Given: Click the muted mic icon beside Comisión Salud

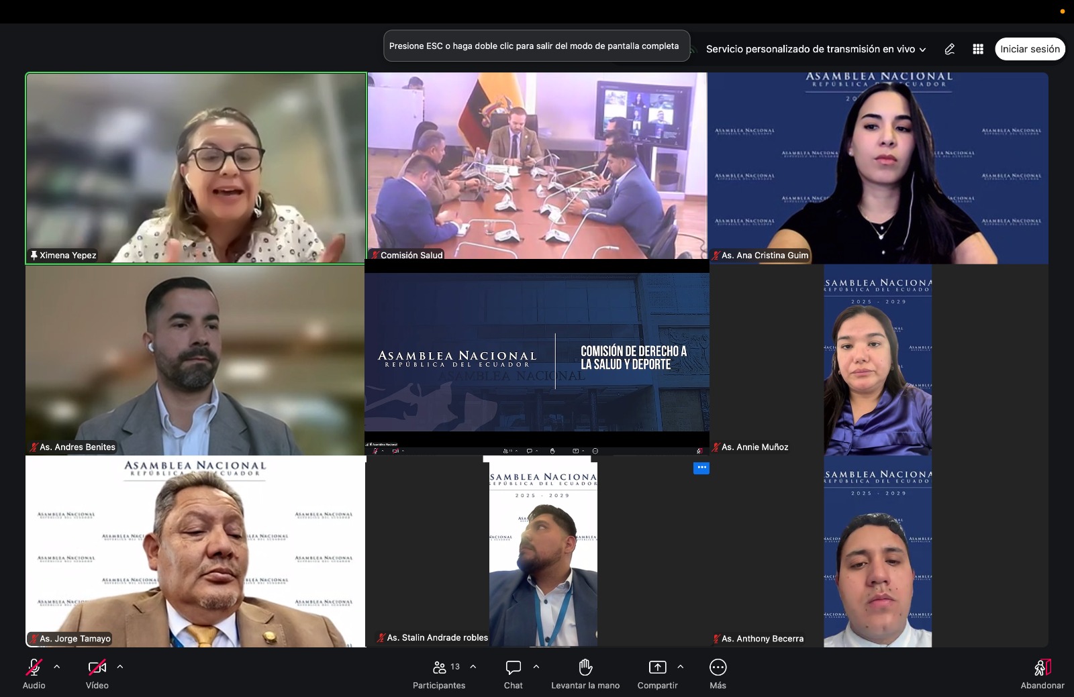Looking at the screenshot, I should (375, 256).
